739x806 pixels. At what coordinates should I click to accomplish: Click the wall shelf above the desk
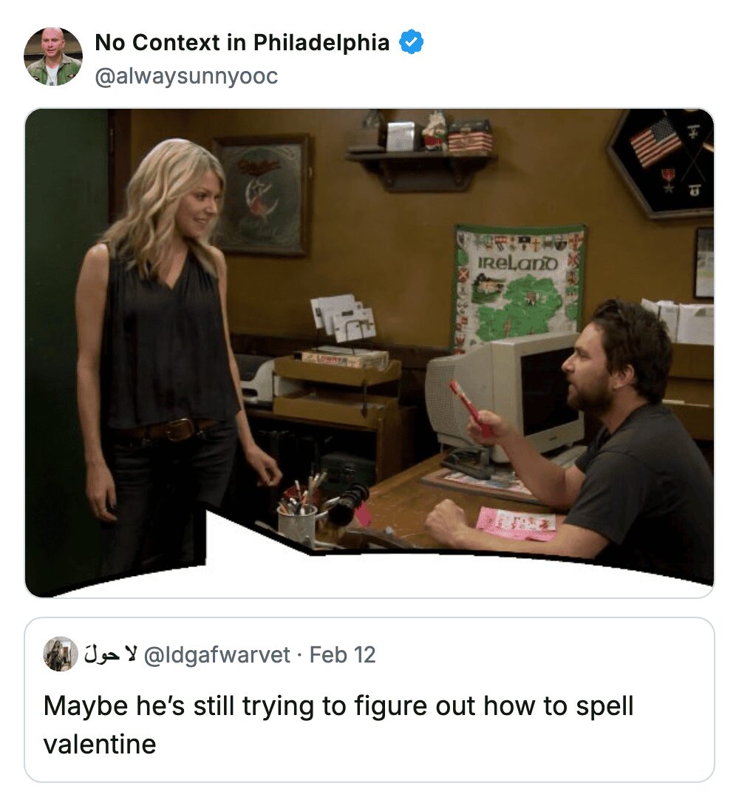(x=420, y=159)
